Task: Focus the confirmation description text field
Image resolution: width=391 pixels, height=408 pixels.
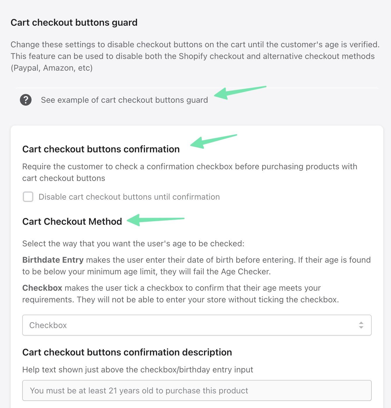Action: (197, 390)
